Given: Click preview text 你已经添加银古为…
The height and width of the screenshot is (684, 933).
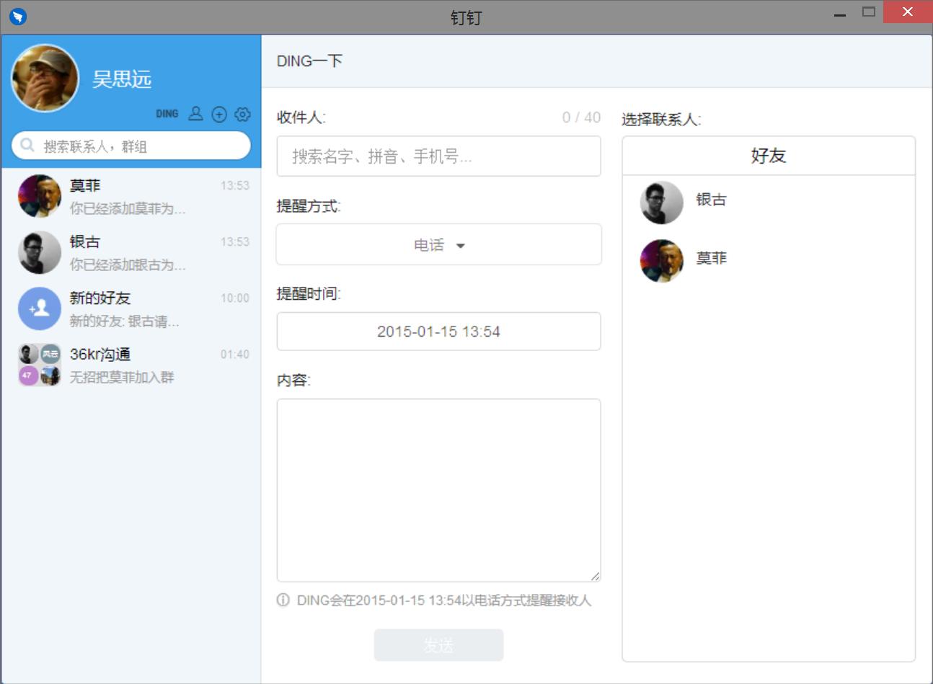Looking at the screenshot, I should coord(128,265).
